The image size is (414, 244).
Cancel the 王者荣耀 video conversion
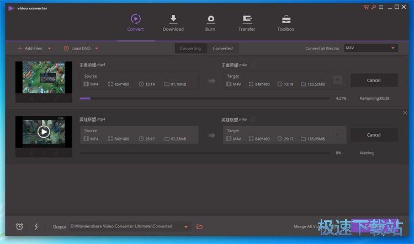(x=374, y=80)
